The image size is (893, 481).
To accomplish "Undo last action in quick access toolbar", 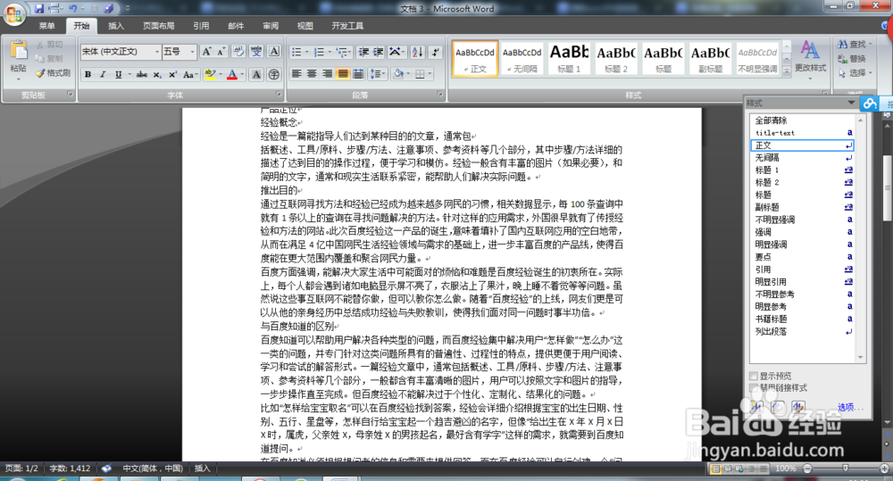I will click(73, 8).
